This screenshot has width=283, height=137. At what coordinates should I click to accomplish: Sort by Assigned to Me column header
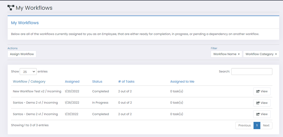tap(182, 82)
